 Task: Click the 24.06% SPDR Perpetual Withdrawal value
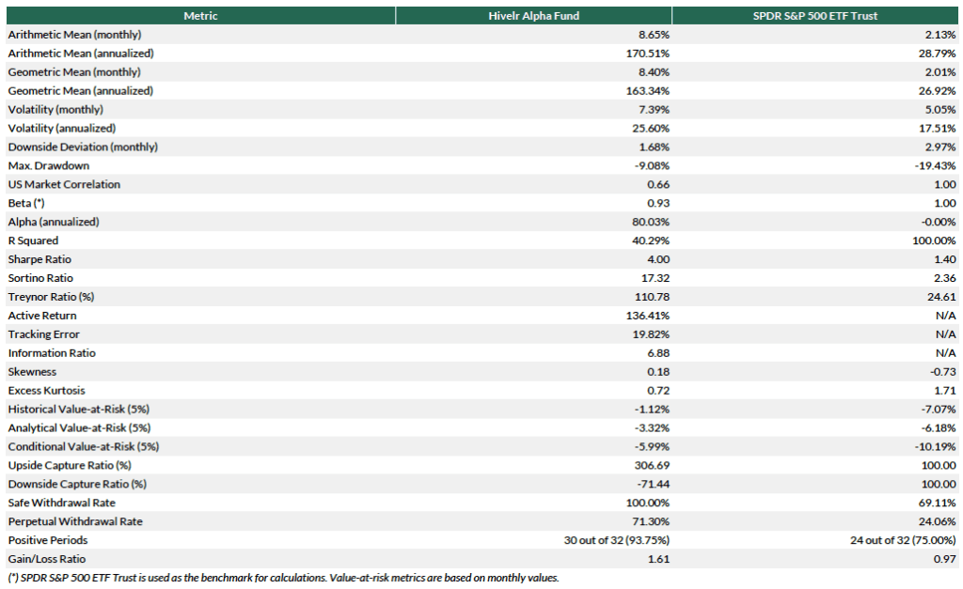point(938,521)
